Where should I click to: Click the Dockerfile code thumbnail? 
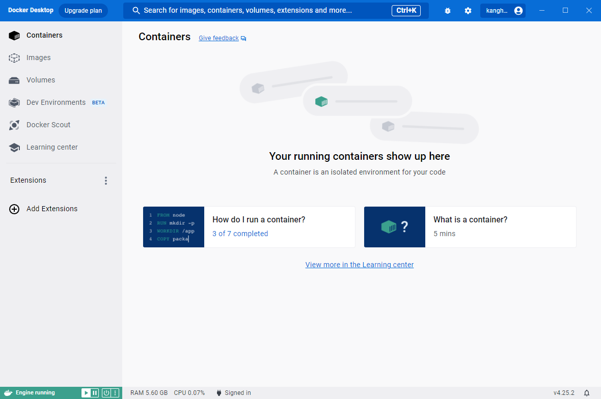174,227
